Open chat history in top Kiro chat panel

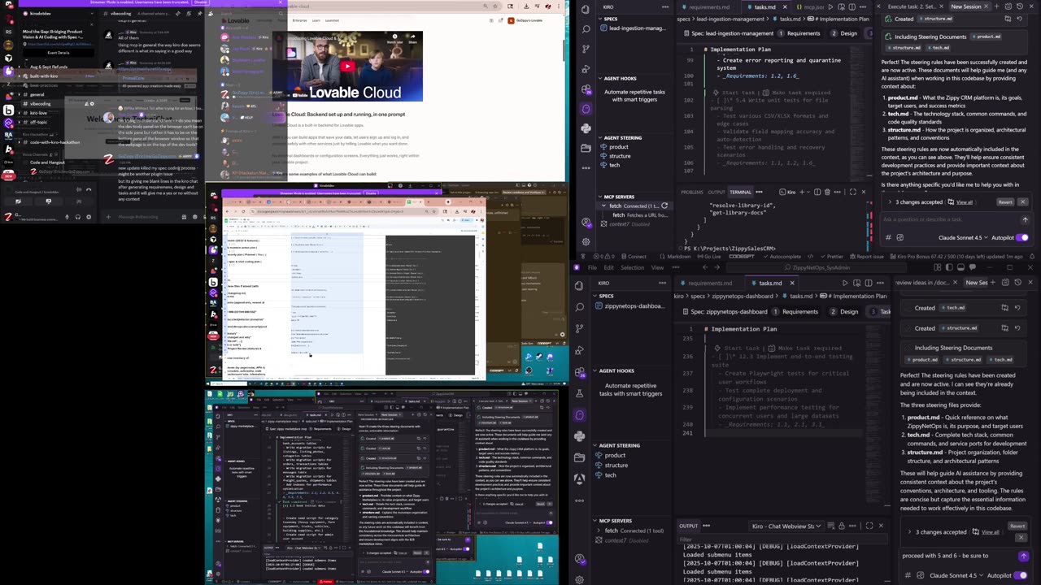point(1020,6)
